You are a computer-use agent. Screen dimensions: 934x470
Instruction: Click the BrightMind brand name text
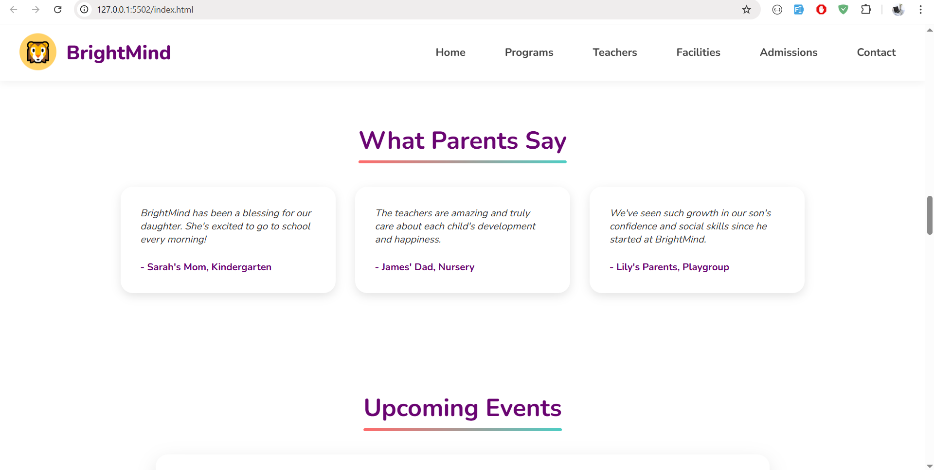tap(119, 52)
